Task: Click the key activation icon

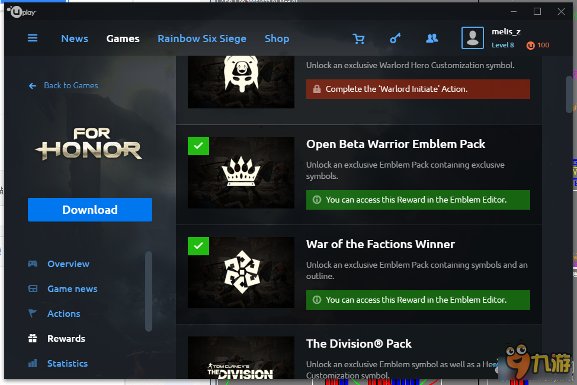Action: pos(395,38)
